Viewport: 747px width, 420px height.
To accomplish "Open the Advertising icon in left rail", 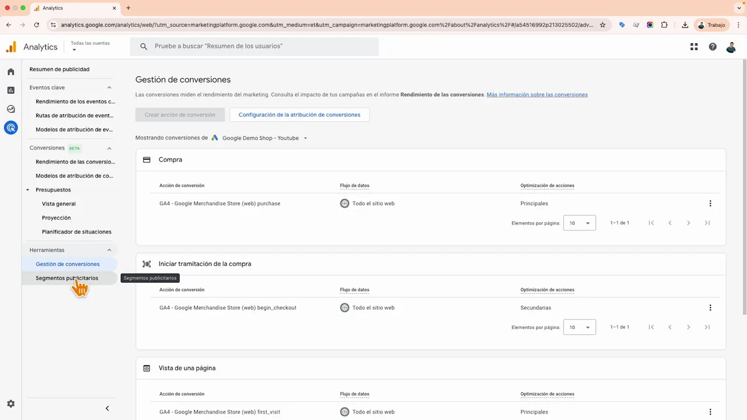I will pyautogui.click(x=11, y=128).
